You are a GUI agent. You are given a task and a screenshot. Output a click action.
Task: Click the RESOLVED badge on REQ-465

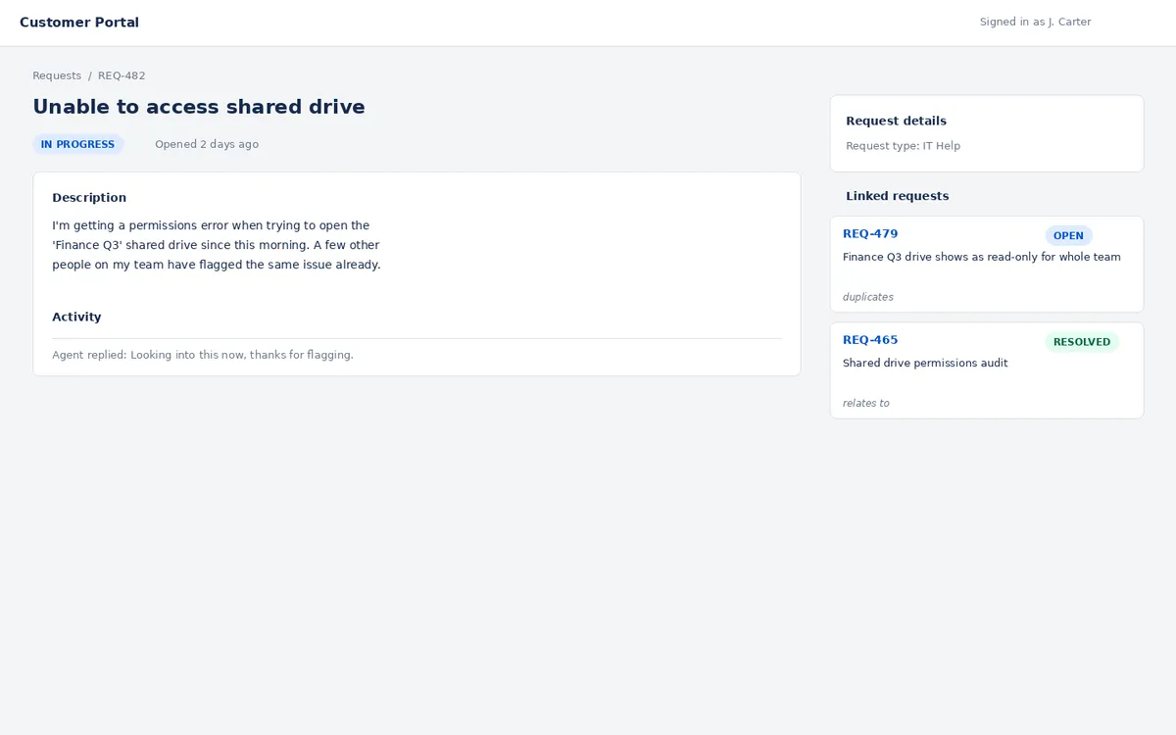click(x=1082, y=342)
